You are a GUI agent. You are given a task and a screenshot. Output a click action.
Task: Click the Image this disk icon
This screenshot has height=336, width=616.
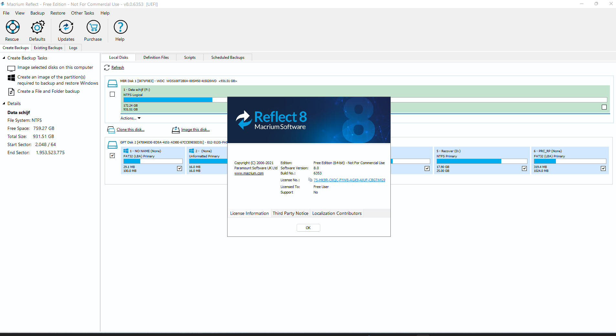[x=175, y=130]
